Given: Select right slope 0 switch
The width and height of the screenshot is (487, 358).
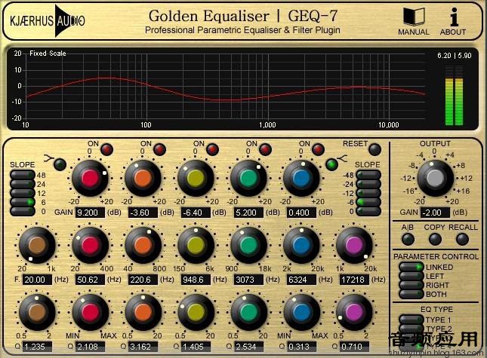Looking at the screenshot, I should click(x=368, y=211).
